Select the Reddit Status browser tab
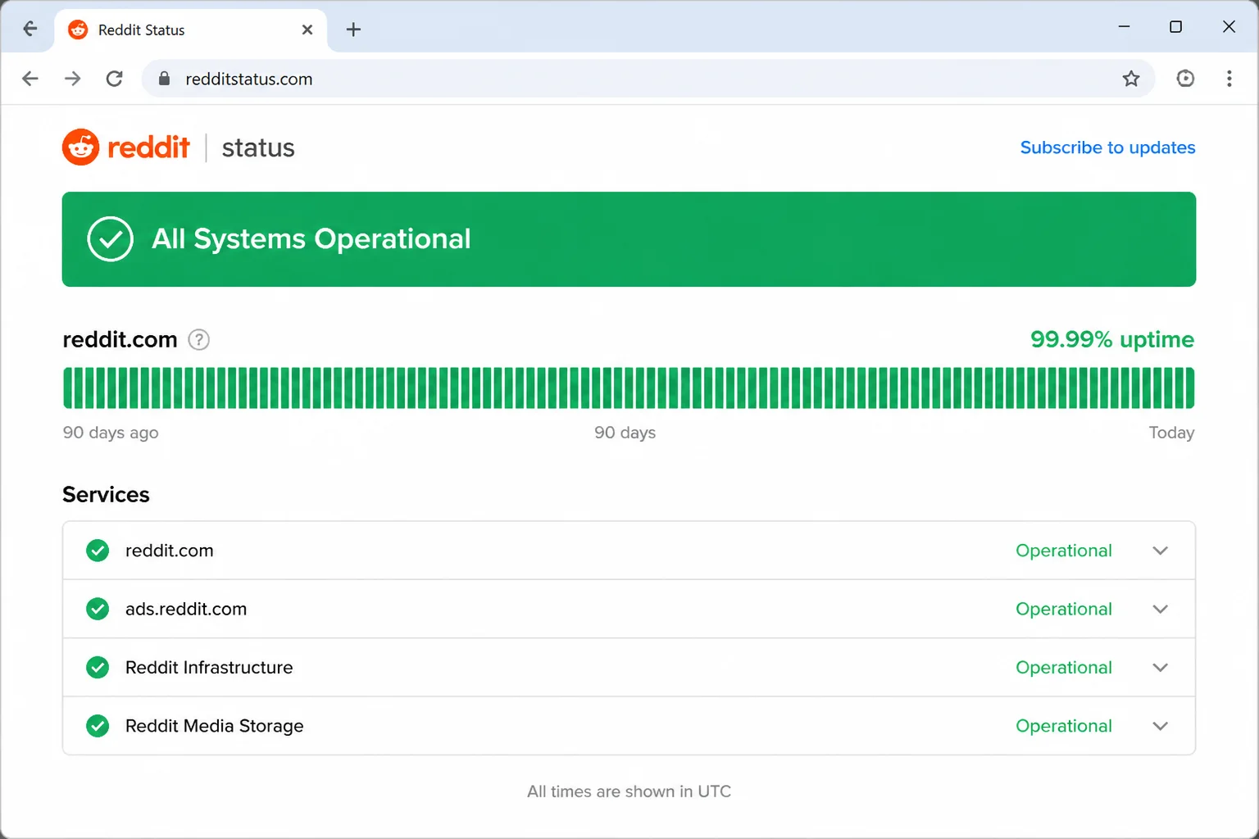The image size is (1259, 839). pyautogui.click(x=191, y=30)
